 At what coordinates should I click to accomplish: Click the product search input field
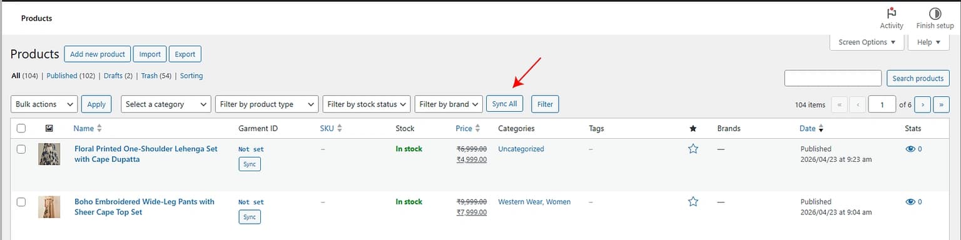833,78
